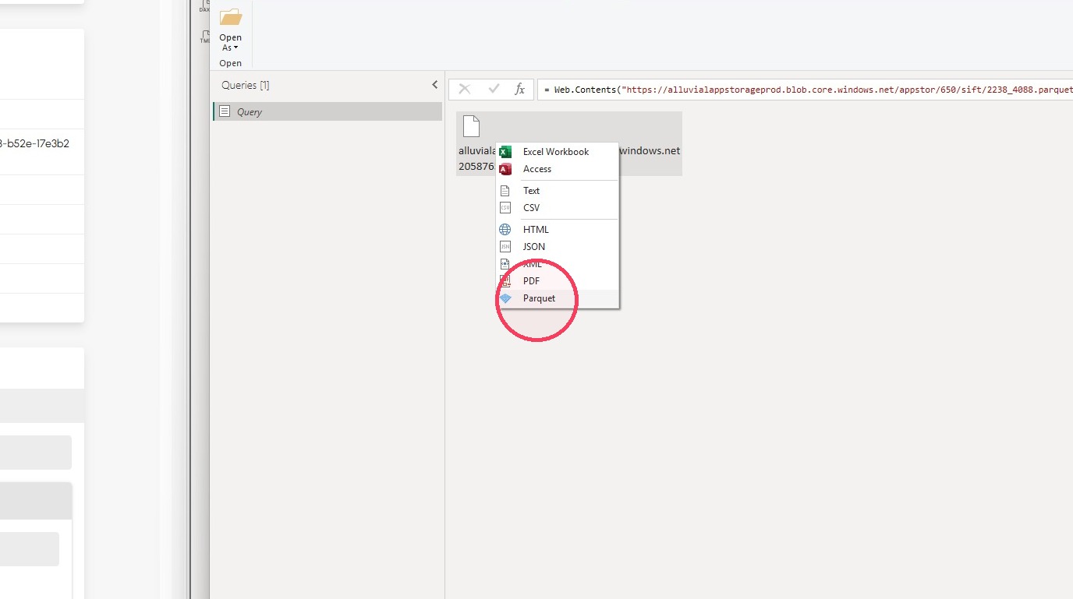Click the fx function icon
1073x599 pixels.
[520, 90]
